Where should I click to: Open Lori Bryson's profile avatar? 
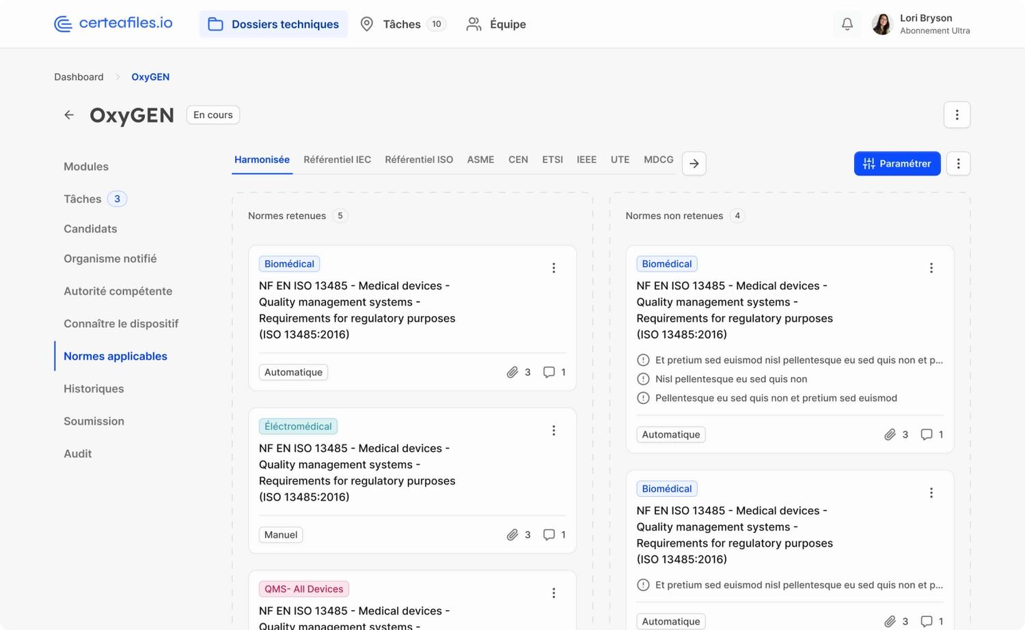click(882, 24)
